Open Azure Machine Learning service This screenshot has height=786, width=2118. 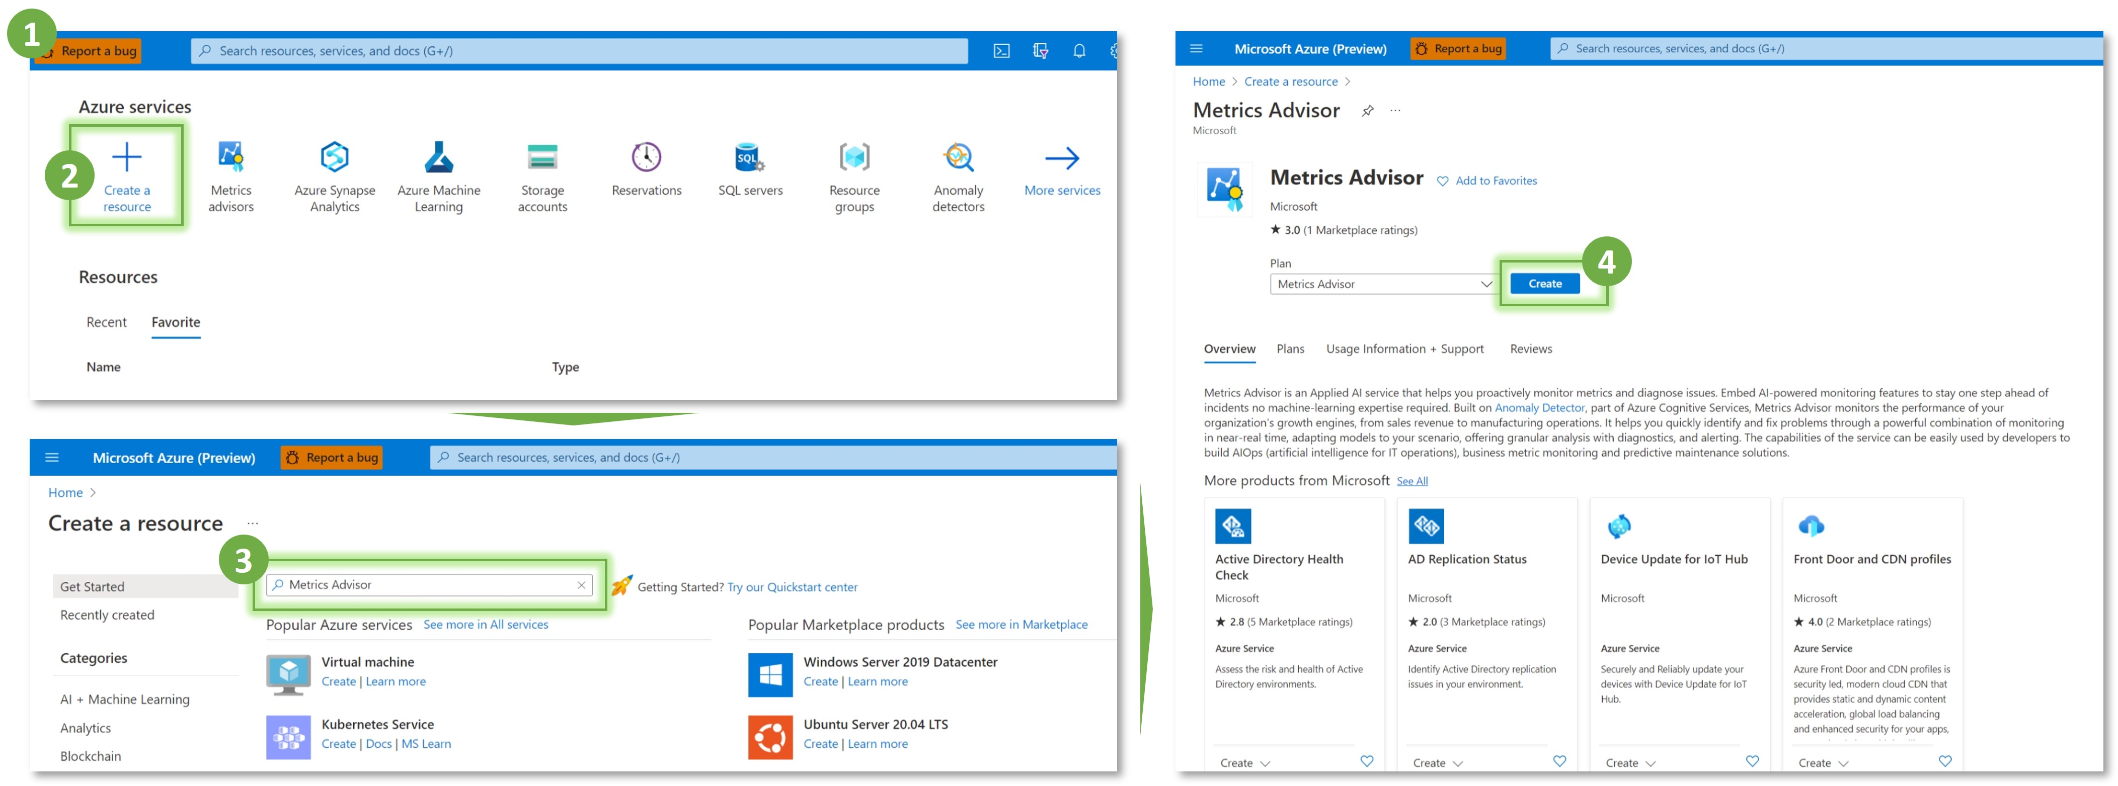tap(438, 157)
